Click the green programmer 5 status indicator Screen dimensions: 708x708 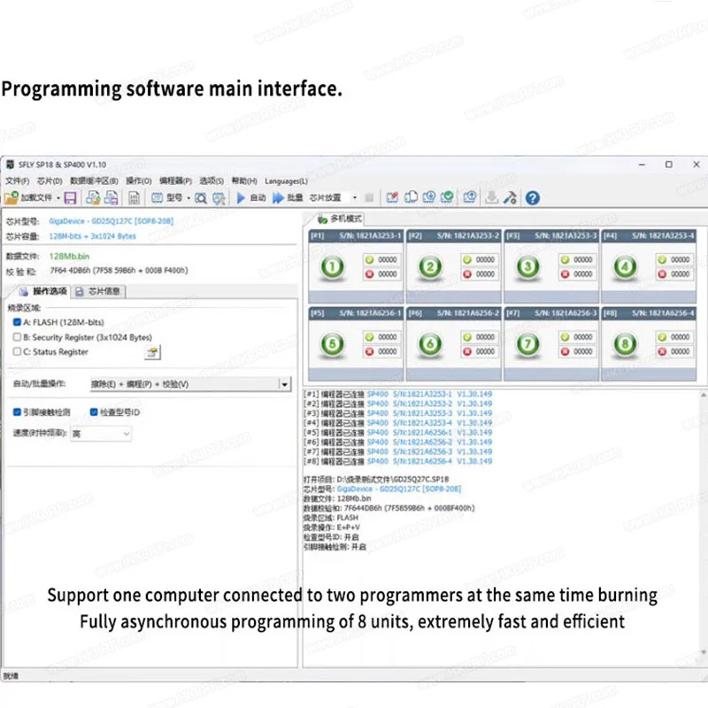333,344
